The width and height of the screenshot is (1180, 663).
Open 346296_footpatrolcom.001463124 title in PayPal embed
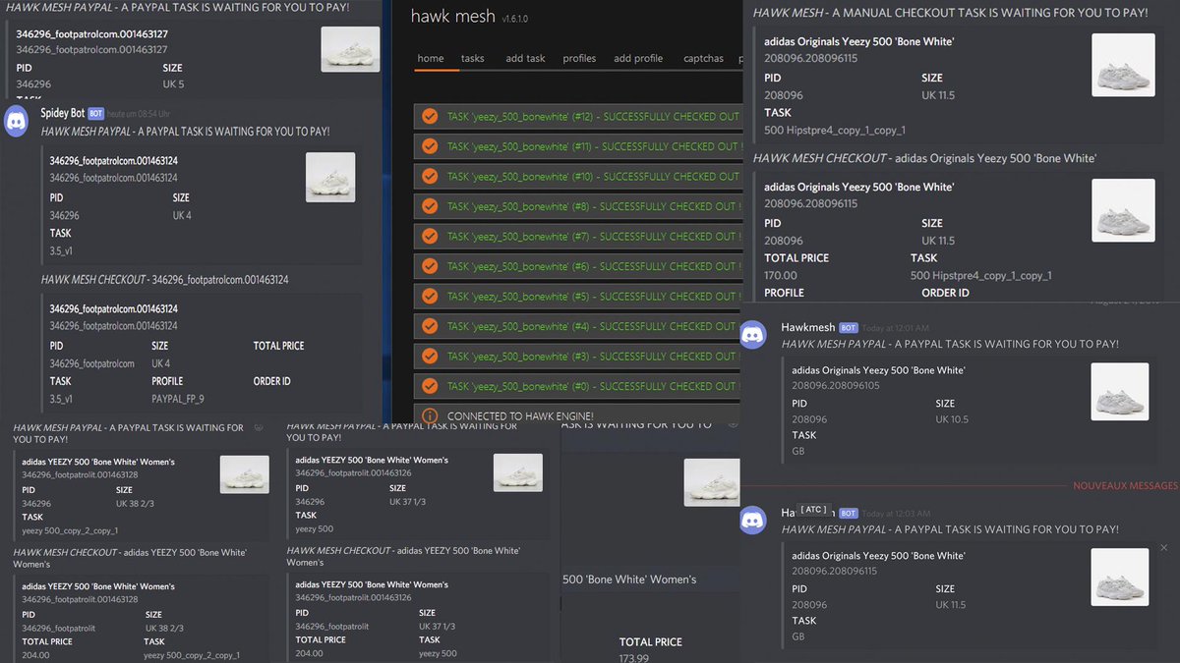114,160
